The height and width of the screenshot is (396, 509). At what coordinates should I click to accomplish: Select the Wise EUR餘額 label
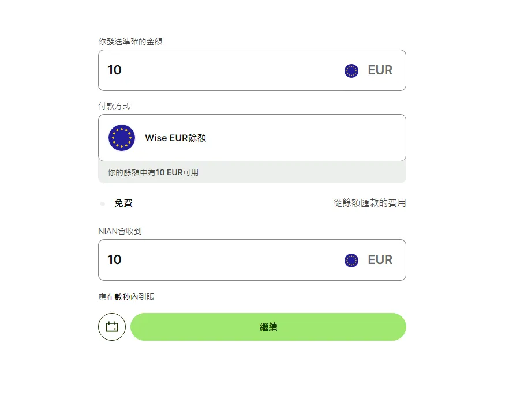coord(175,138)
